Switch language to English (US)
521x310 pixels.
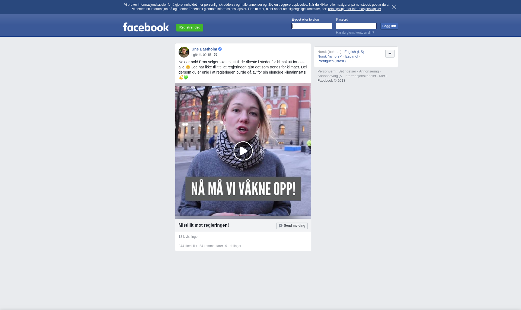354,52
